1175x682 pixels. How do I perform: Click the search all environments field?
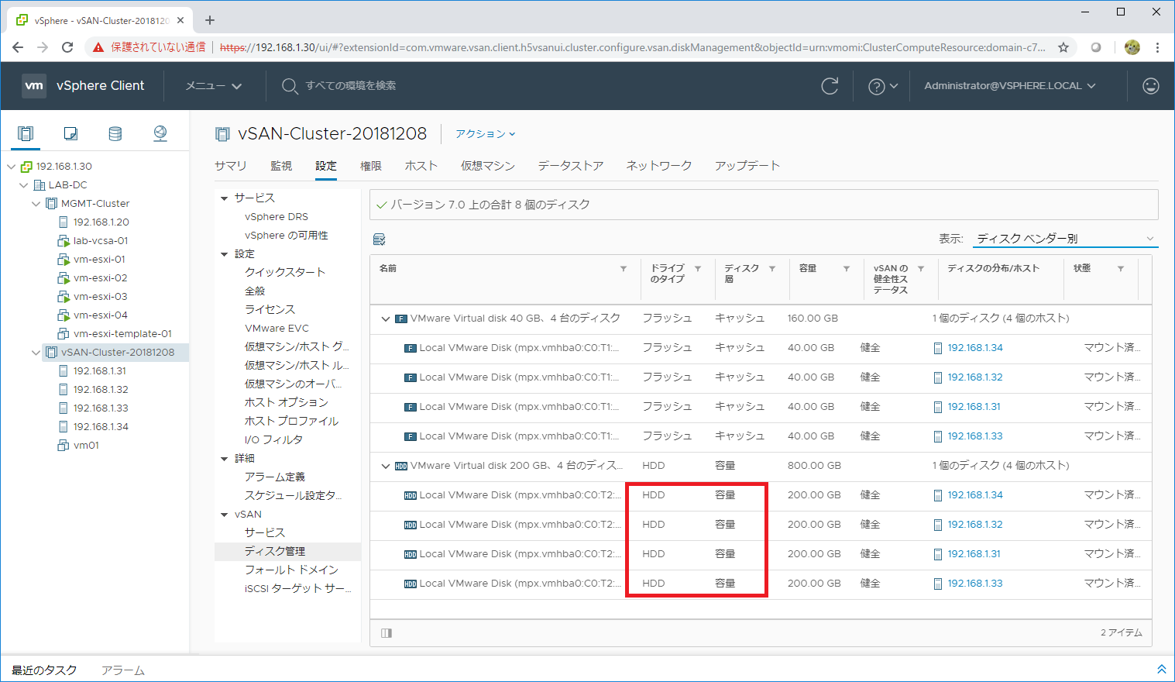[350, 86]
